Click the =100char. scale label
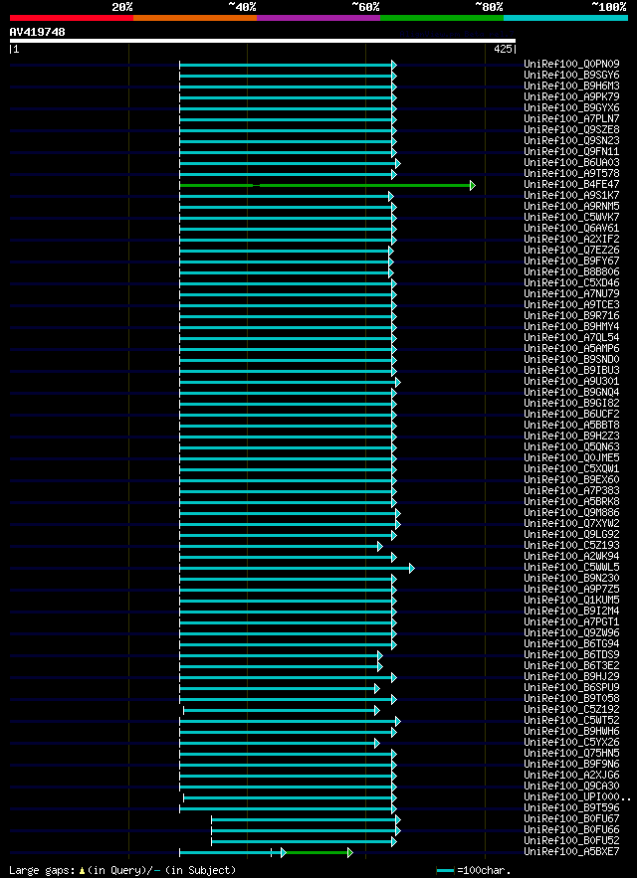637x878 pixels. pos(484,871)
